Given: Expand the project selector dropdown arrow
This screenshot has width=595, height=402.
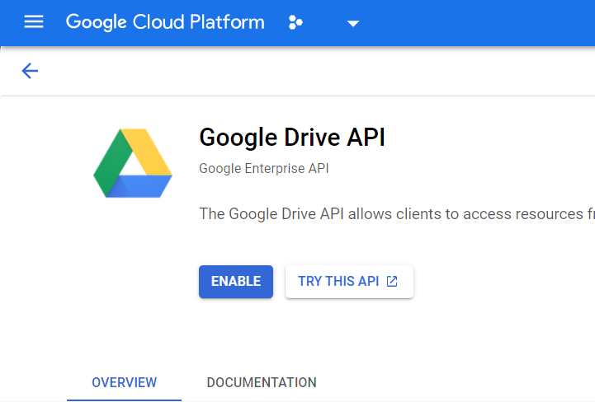Looking at the screenshot, I should (353, 24).
